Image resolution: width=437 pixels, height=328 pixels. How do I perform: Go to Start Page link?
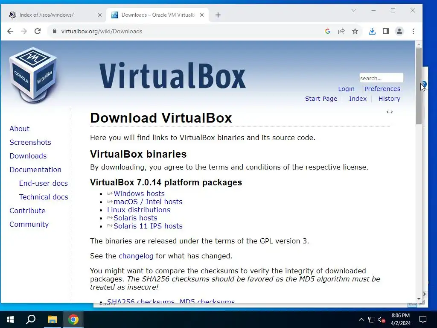pos(321,99)
